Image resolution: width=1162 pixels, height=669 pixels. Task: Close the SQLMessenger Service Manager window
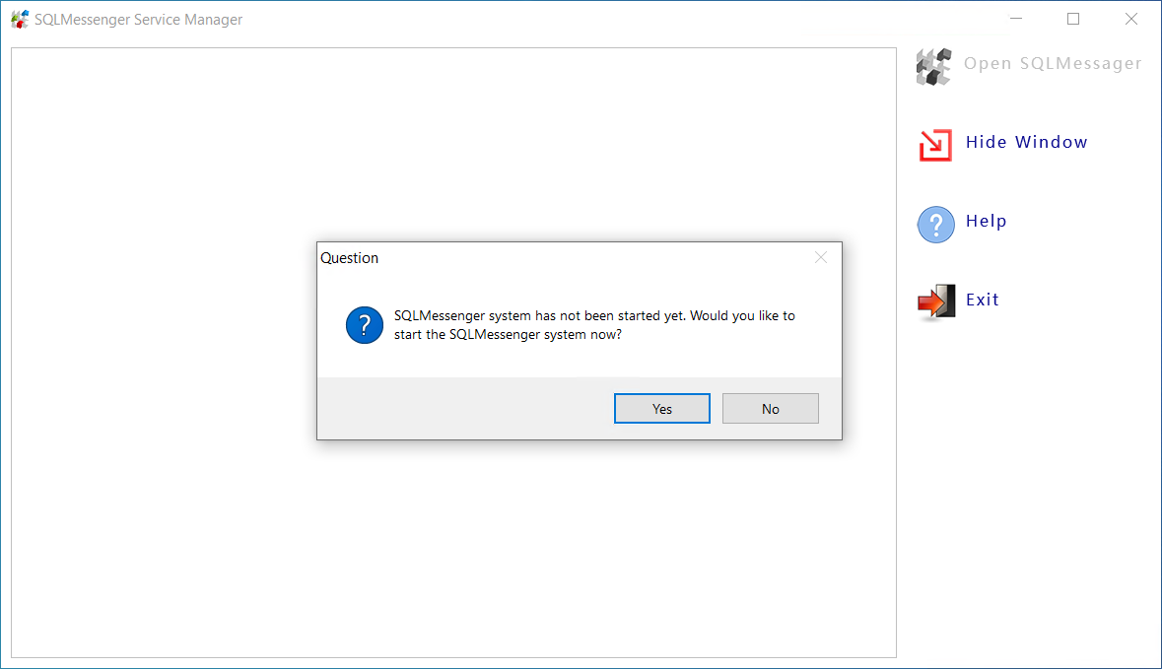point(1130,19)
